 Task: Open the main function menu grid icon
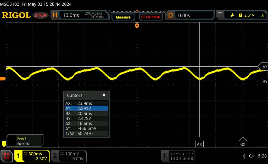(7, 156)
